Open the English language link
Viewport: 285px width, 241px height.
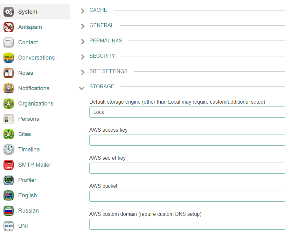coord(27,195)
